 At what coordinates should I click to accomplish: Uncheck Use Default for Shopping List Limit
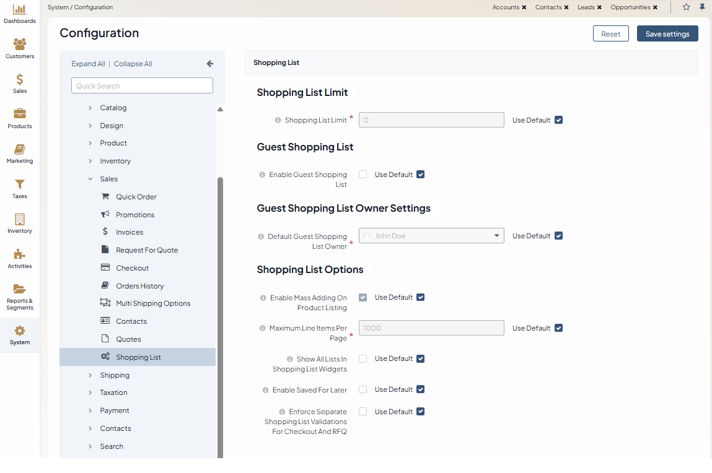click(x=558, y=120)
